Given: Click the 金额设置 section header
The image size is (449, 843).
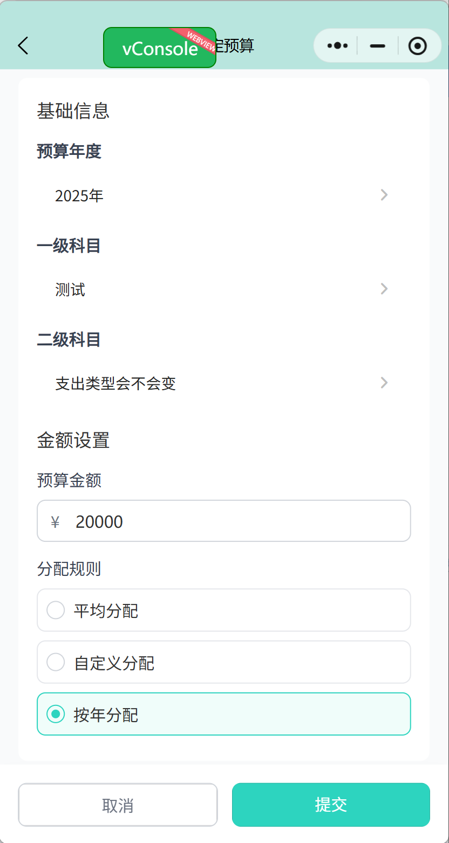Looking at the screenshot, I should [73, 440].
